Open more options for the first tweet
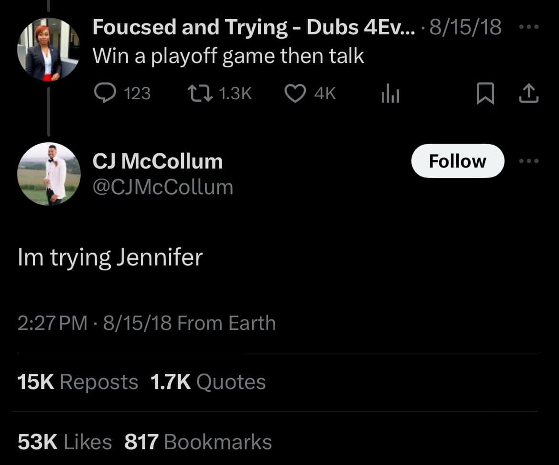This screenshot has height=465, width=559. pyautogui.click(x=529, y=28)
